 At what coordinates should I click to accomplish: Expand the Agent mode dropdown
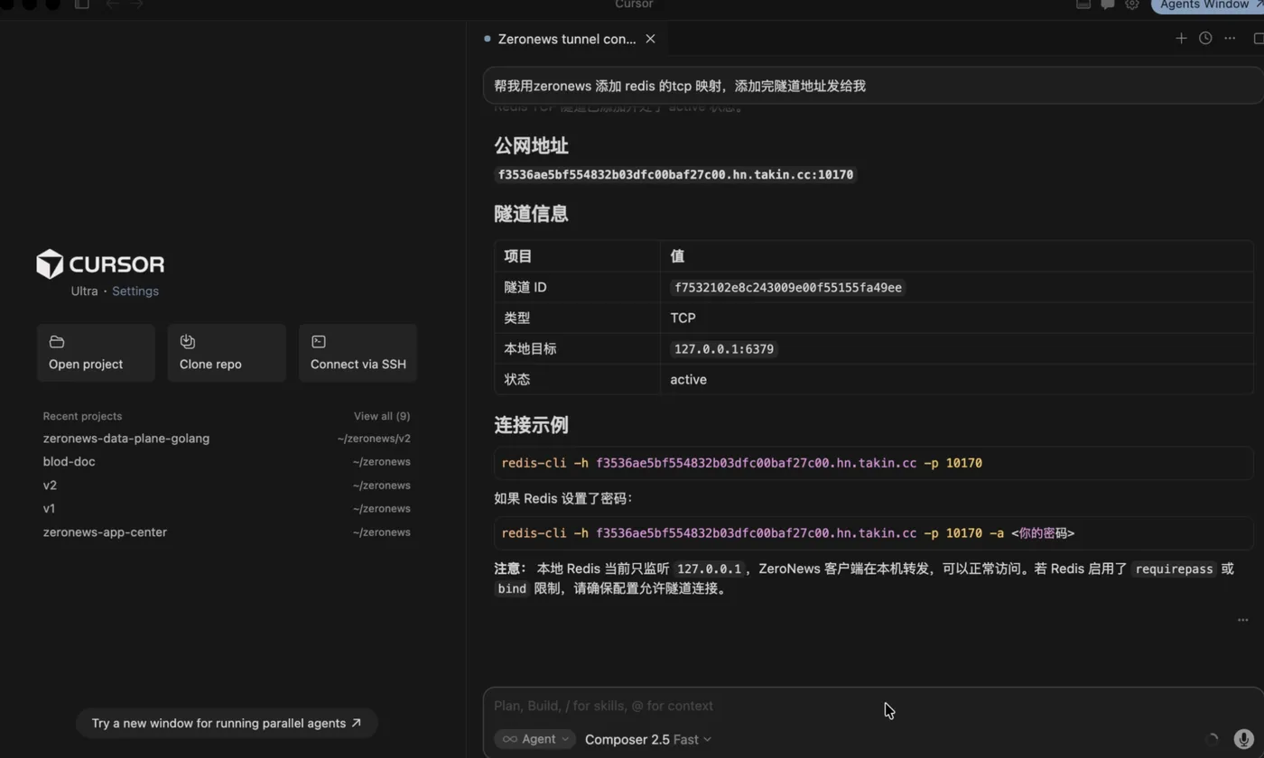pos(535,739)
